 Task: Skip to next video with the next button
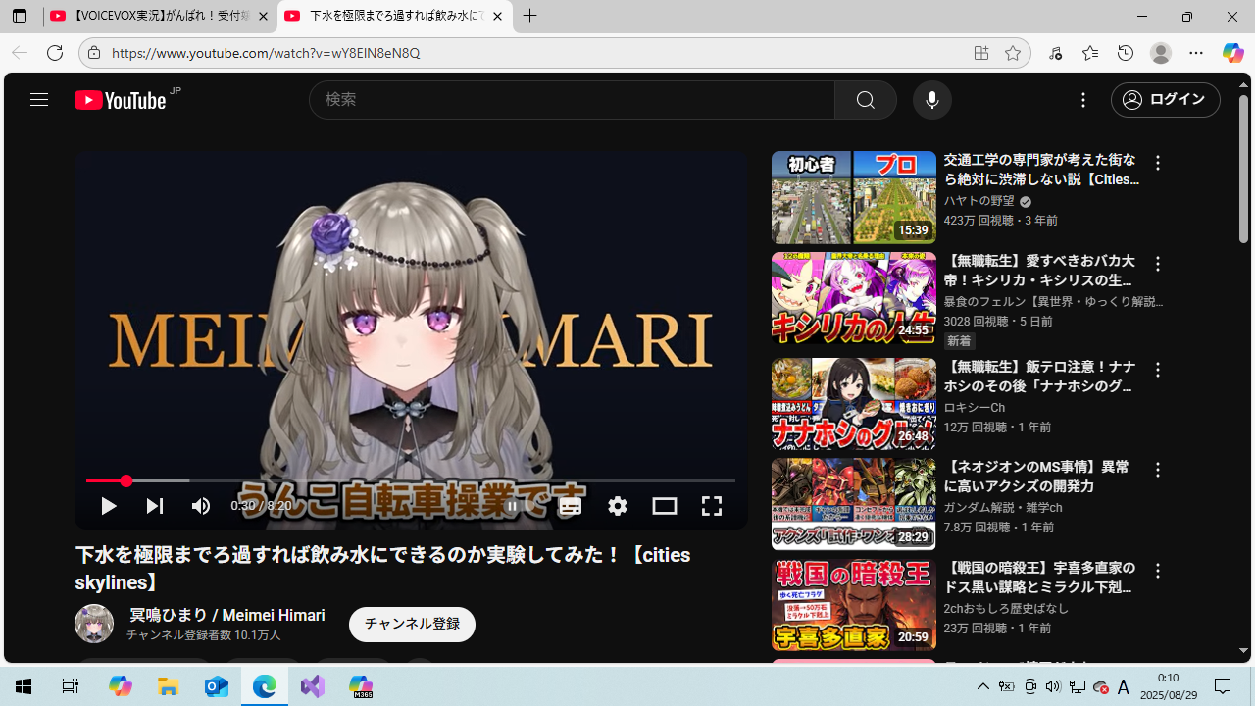(x=154, y=506)
